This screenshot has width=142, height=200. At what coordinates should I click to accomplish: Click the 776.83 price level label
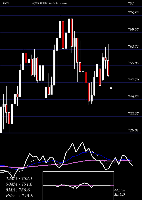(133, 13)
